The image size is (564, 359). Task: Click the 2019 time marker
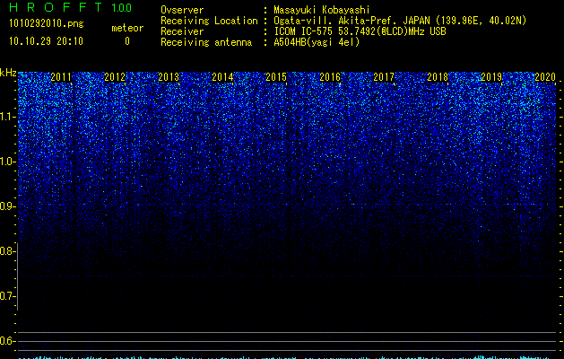[x=491, y=76]
